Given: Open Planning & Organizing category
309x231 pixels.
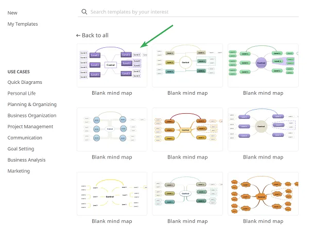Looking at the screenshot, I should [x=32, y=104].
